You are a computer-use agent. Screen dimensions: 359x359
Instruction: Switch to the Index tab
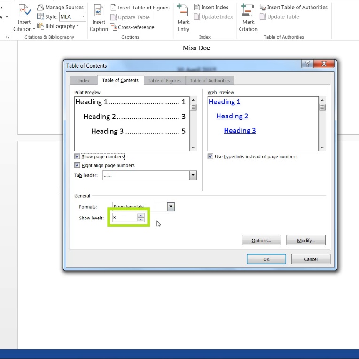[x=84, y=81]
